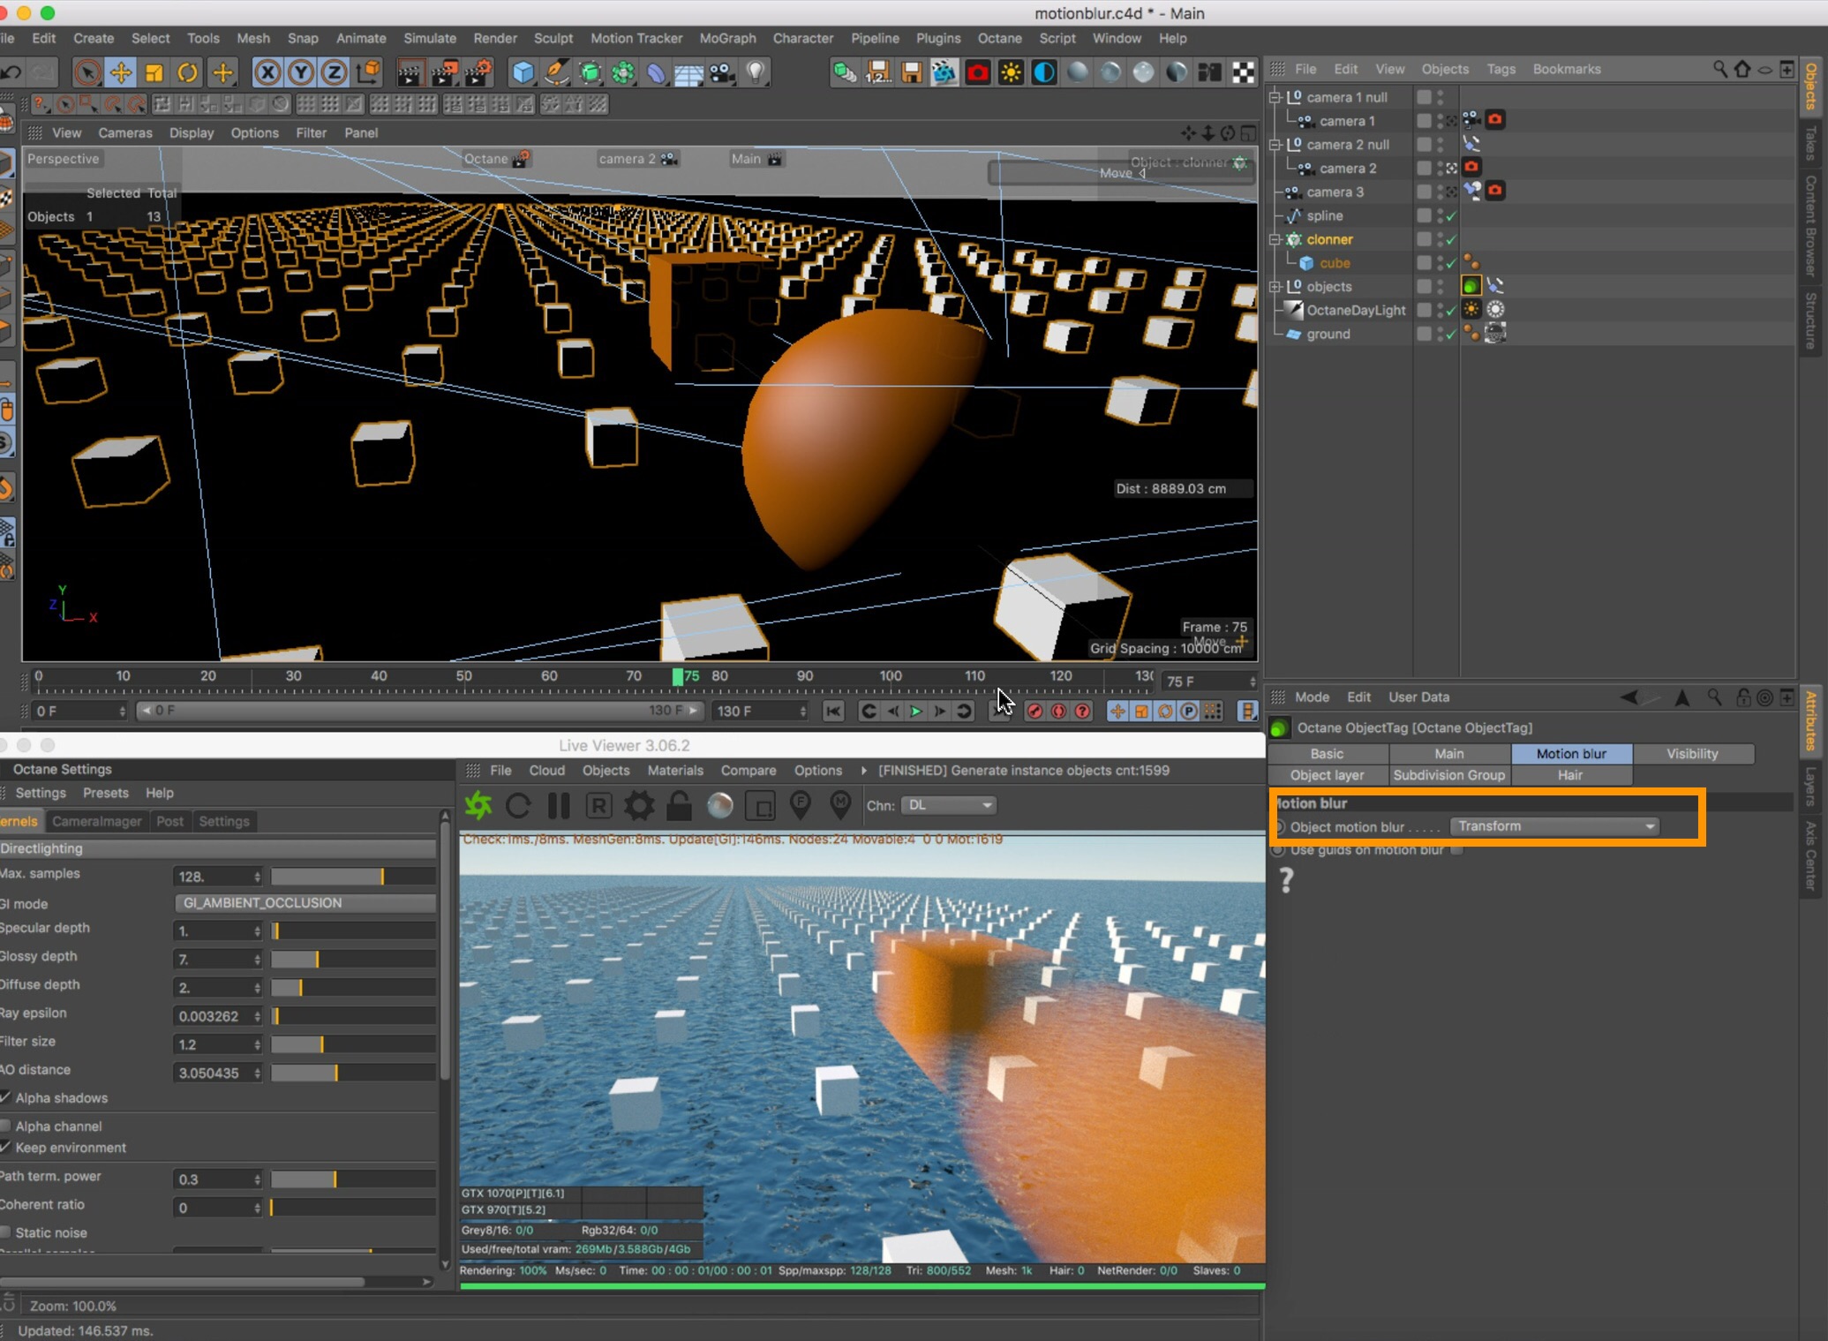Select the Rotate tool icon
This screenshot has height=1341, width=1828.
pos(188,72)
